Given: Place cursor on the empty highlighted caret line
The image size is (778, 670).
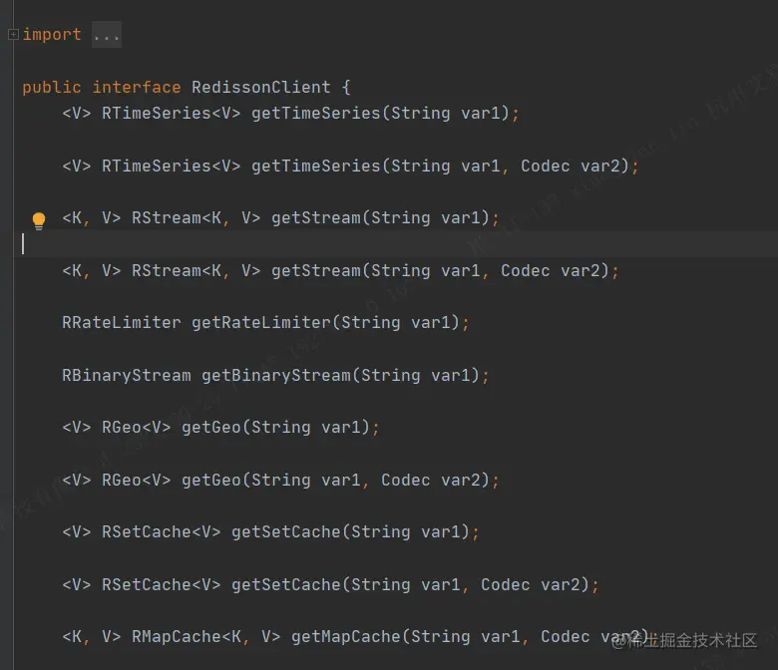Looking at the screenshot, I should (396, 244).
